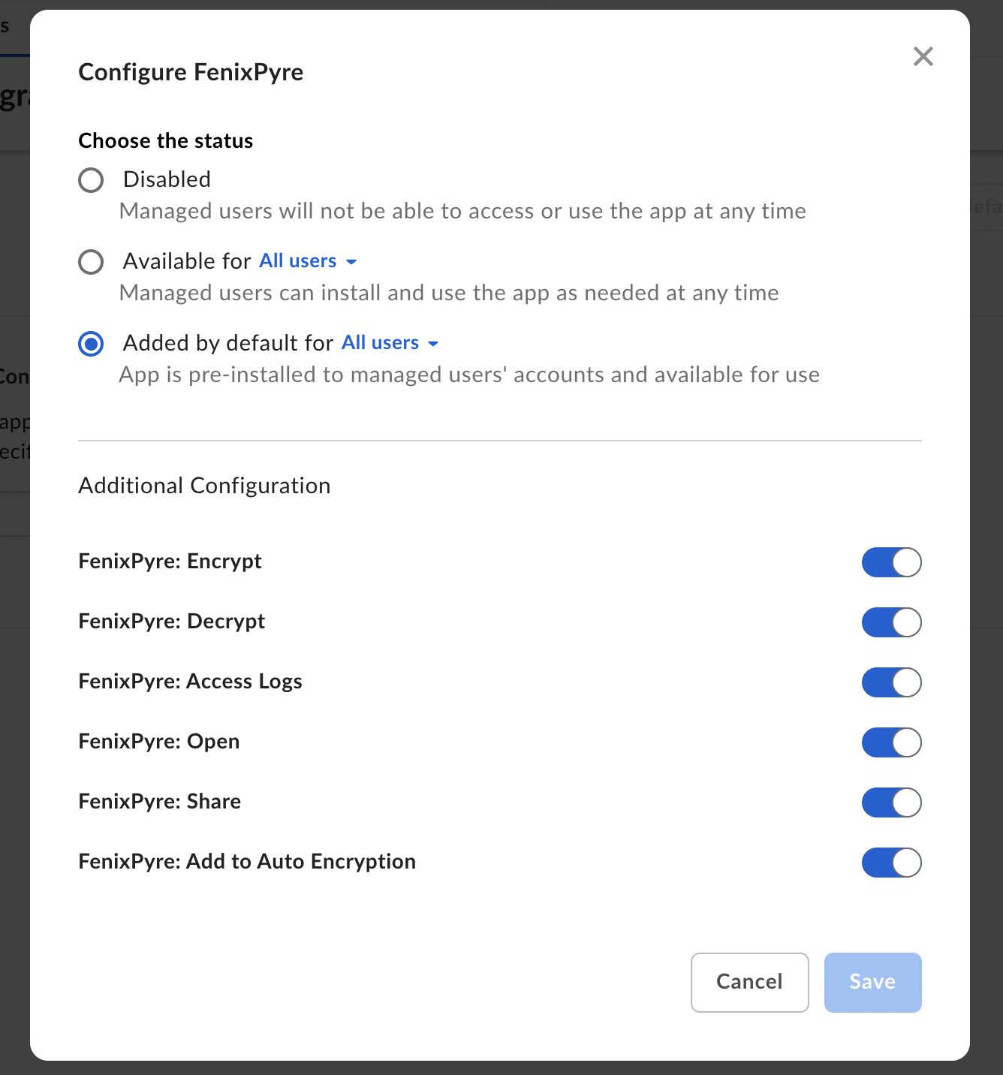Screen dimensions: 1003x1075
Task: Toggle the FenixPyre: Share switch
Action: [x=891, y=802]
